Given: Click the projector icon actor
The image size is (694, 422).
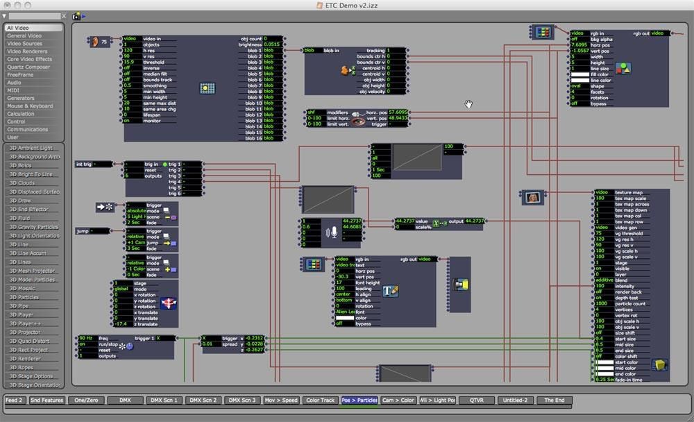Looking at the screenshot, I should [x=459, y=285].
